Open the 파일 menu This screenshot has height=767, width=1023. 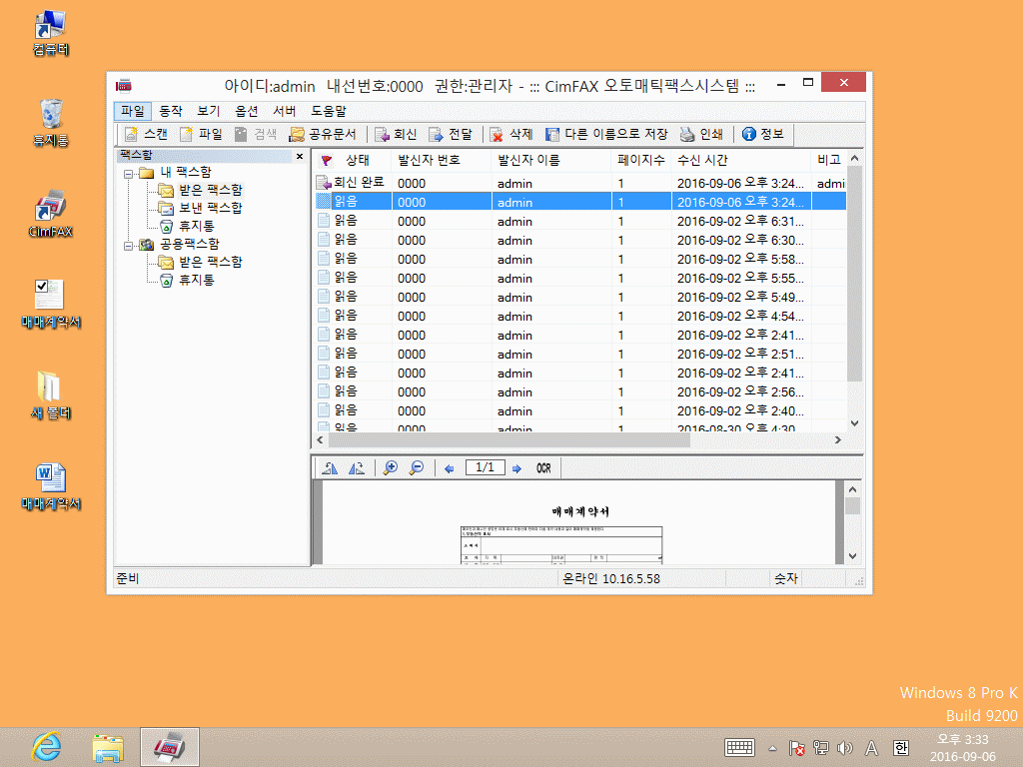[x=133, y=111]
